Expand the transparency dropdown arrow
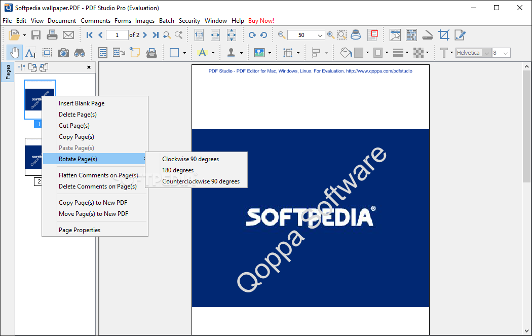The width and height of the screenshot is (532, 336). pyautogui.click(x=427, y=53)
